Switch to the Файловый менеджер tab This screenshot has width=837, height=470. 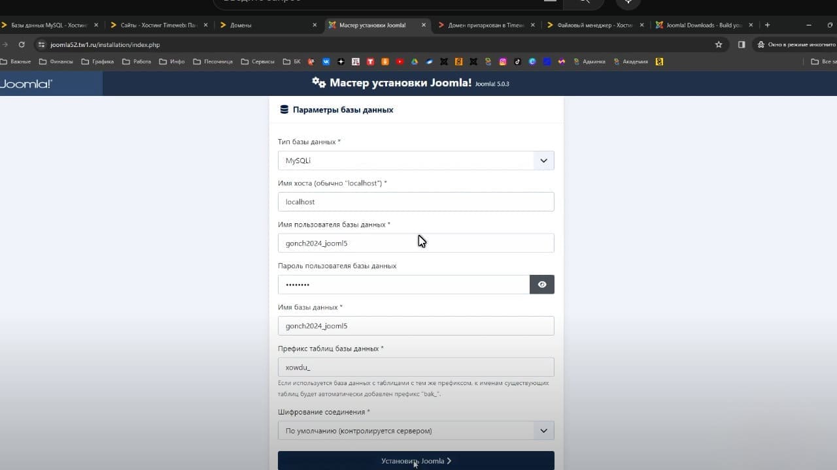point(594,25)
